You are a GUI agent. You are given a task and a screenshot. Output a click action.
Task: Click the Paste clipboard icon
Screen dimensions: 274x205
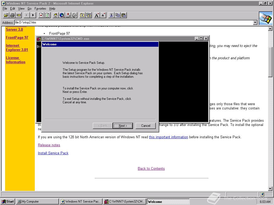point(124,15)
